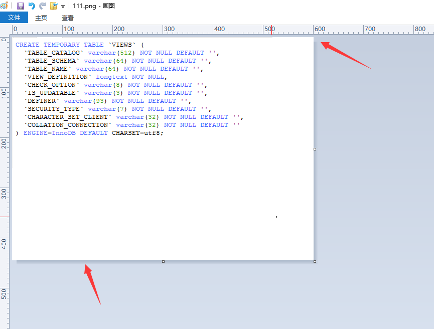Switch to the 主页 ribbon tab
This screenshot has height=329, width=434.
pyautogui.click(x=41, y=18)
